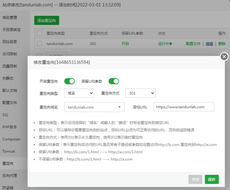Click the 目标URL input field

point(184,107)
